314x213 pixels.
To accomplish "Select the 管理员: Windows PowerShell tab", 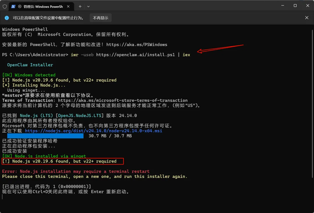I will coord(41,7).
